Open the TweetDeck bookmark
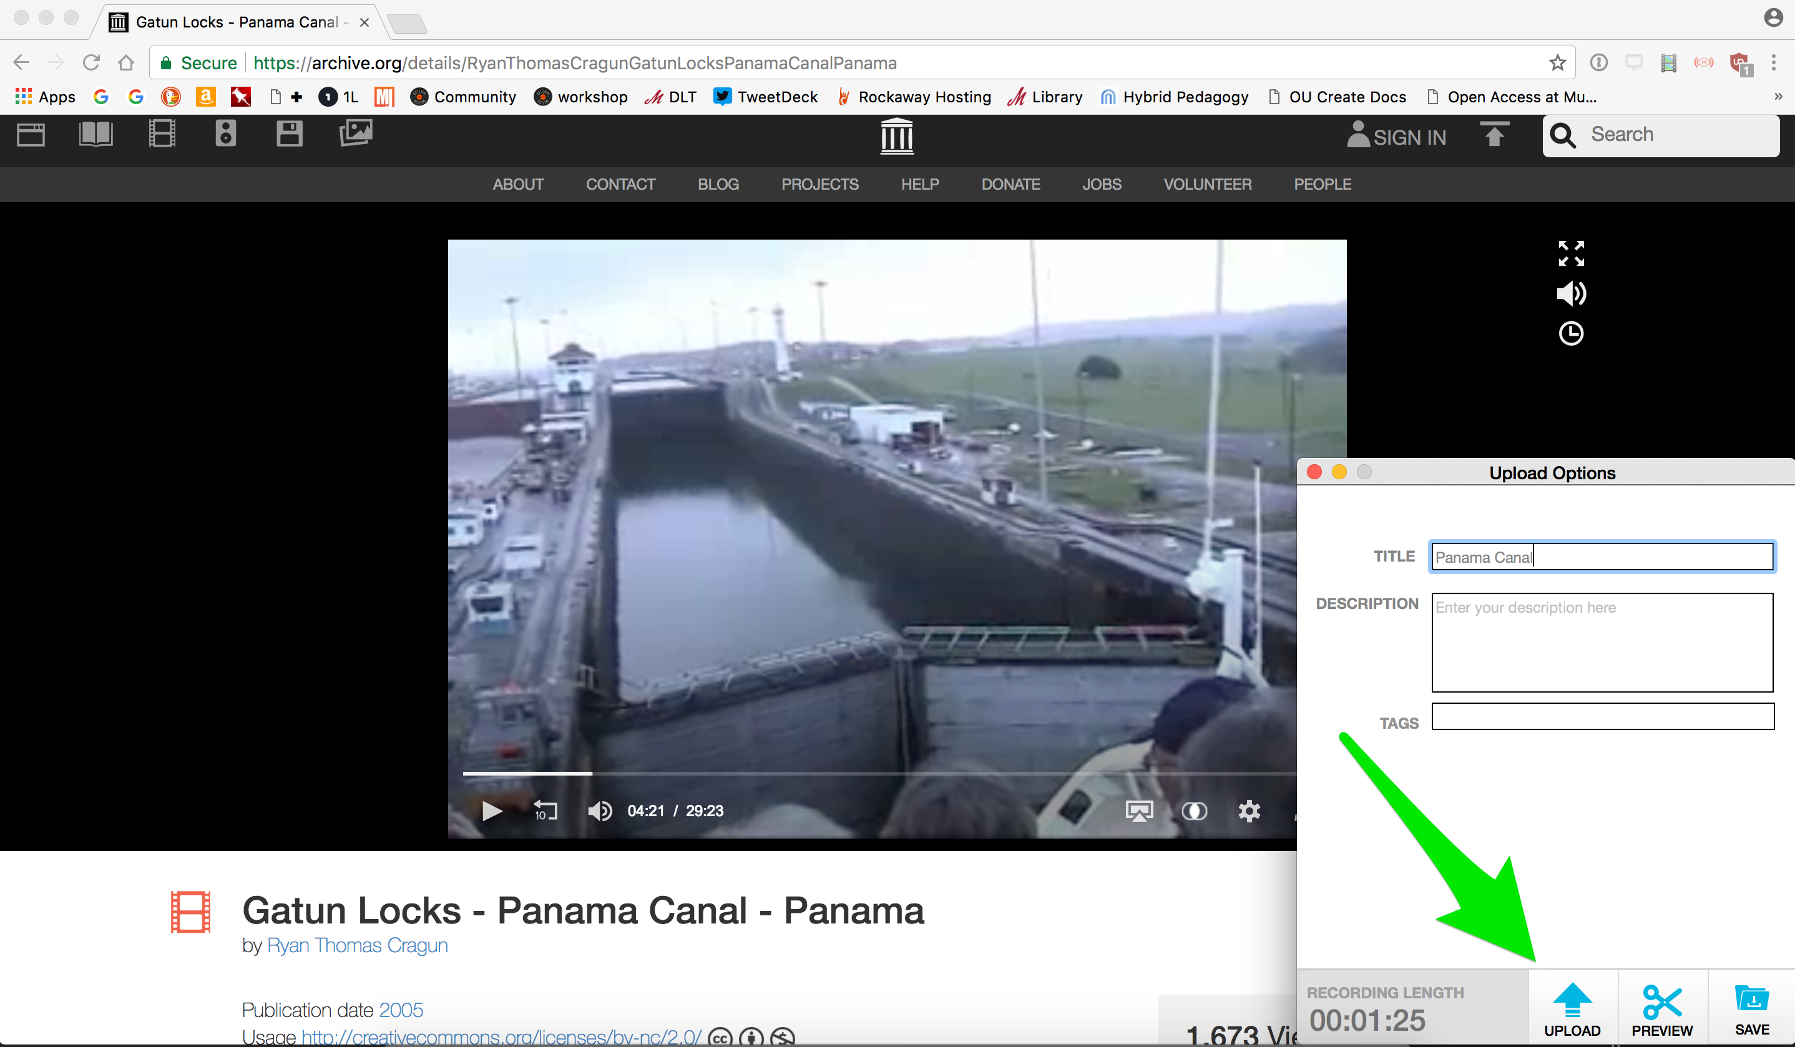The image size is (1795, 1047). point(766,97)
